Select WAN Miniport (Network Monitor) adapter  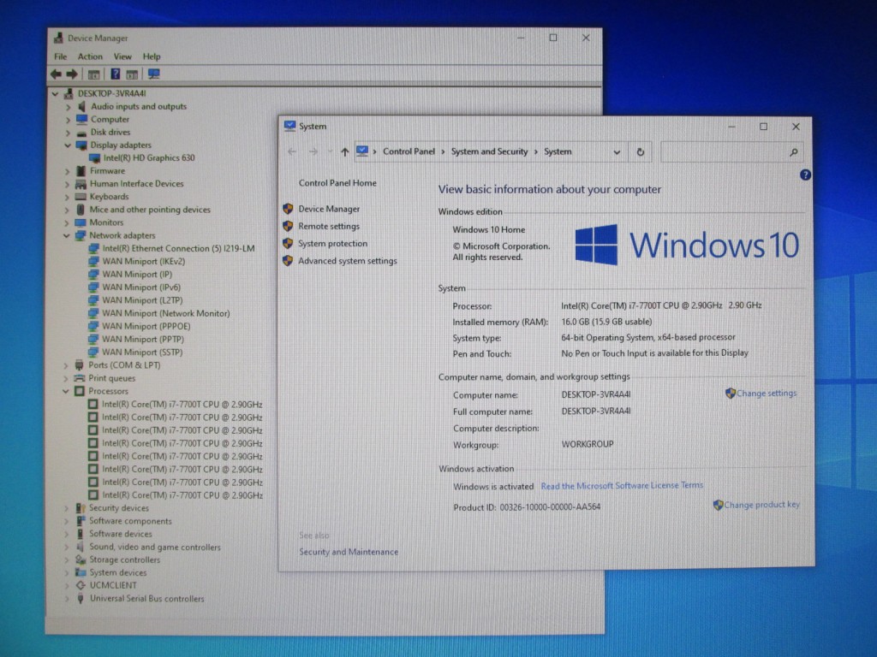pyautogui.click(x=165, y=313)
